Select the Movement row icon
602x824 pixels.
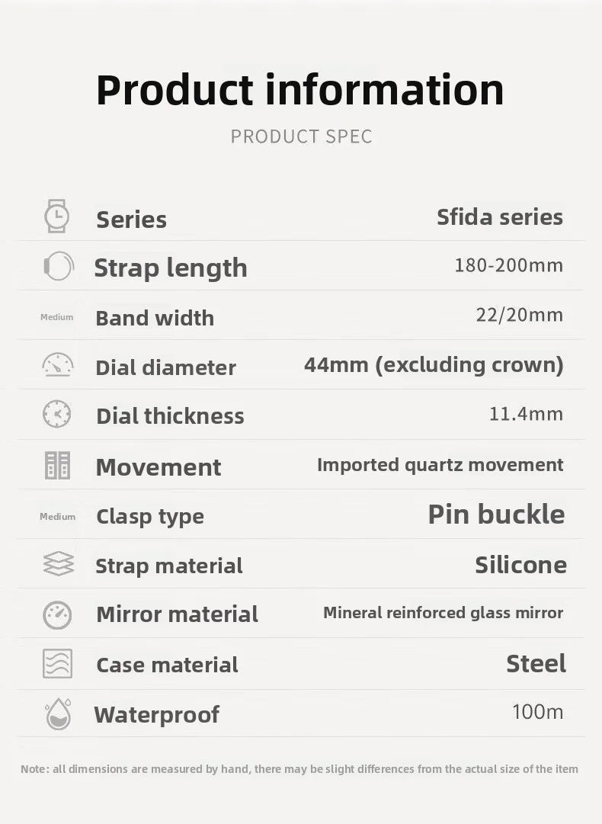[x=57, y=465]
